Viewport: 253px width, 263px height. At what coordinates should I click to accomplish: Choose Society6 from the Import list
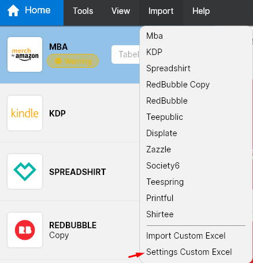pos(163,166)
